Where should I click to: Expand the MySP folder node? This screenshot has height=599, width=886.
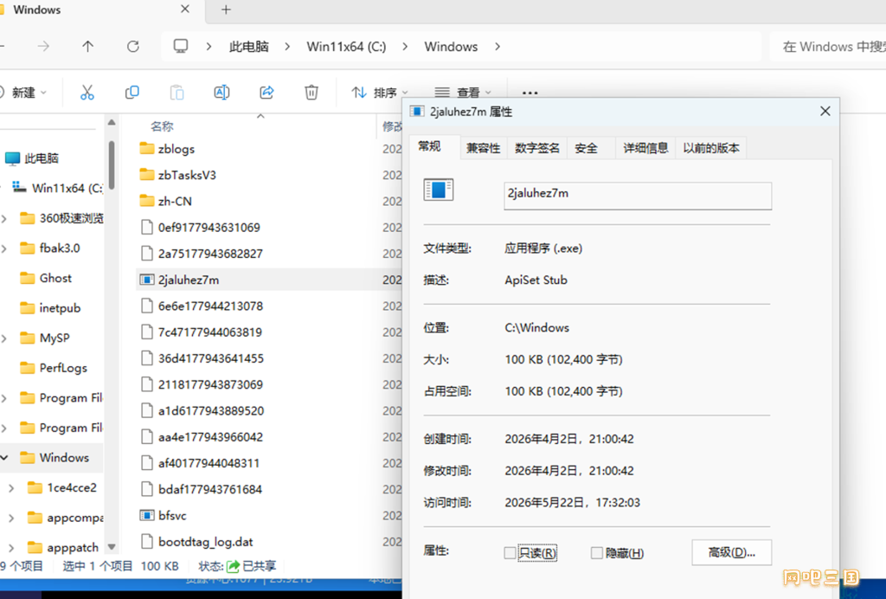[4, 338]
